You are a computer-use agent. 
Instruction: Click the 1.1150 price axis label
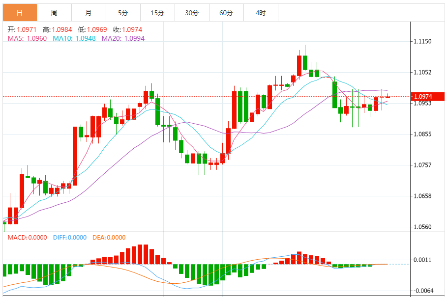pos(422,41)
